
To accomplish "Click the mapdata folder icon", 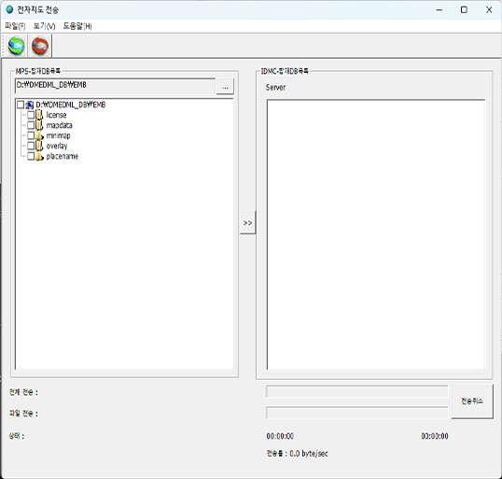I will [x=39, y=125].
